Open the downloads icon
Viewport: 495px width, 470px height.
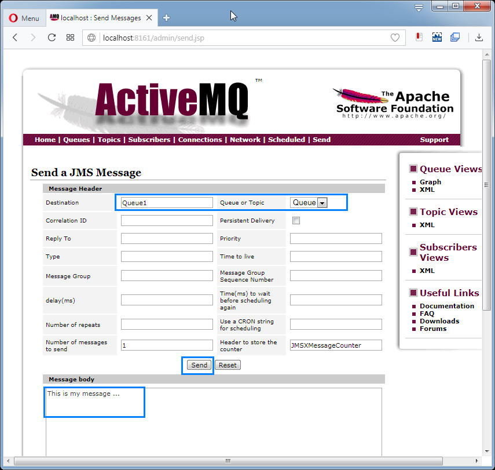479,37
